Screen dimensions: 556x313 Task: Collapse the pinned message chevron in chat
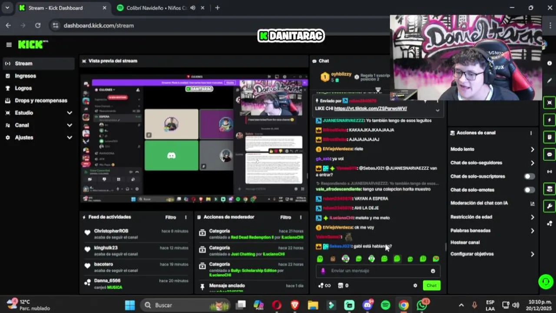tap(437, 110)
